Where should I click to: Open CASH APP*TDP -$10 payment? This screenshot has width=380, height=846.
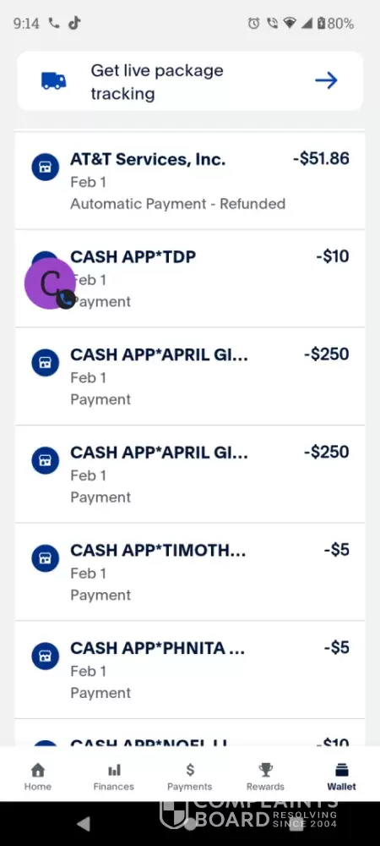point(190,278)
